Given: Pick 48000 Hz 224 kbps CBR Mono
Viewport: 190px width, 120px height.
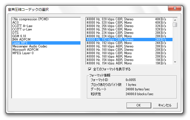Looking at the screenshot, I should point(129,36).
